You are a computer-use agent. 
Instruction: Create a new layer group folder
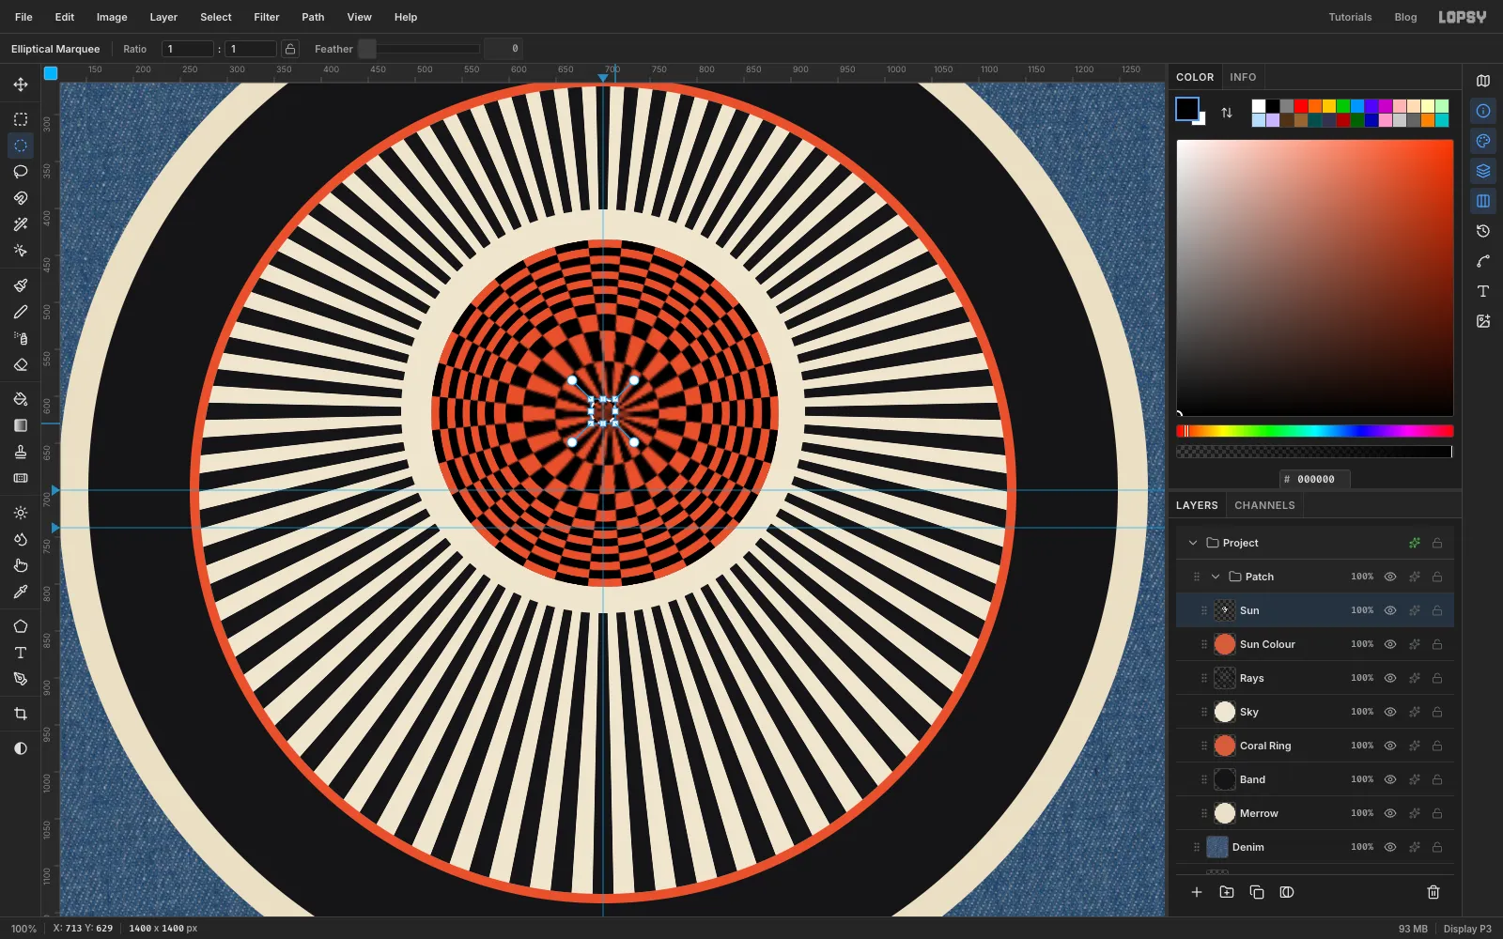click(1227, 892)
